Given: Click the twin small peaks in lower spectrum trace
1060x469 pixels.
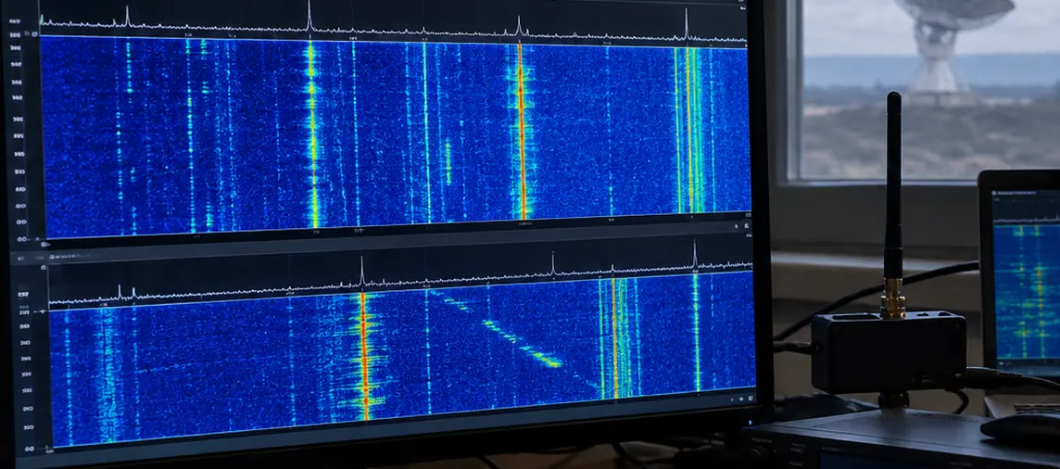Looking at the screenshot, I should [x=126, y=292].
